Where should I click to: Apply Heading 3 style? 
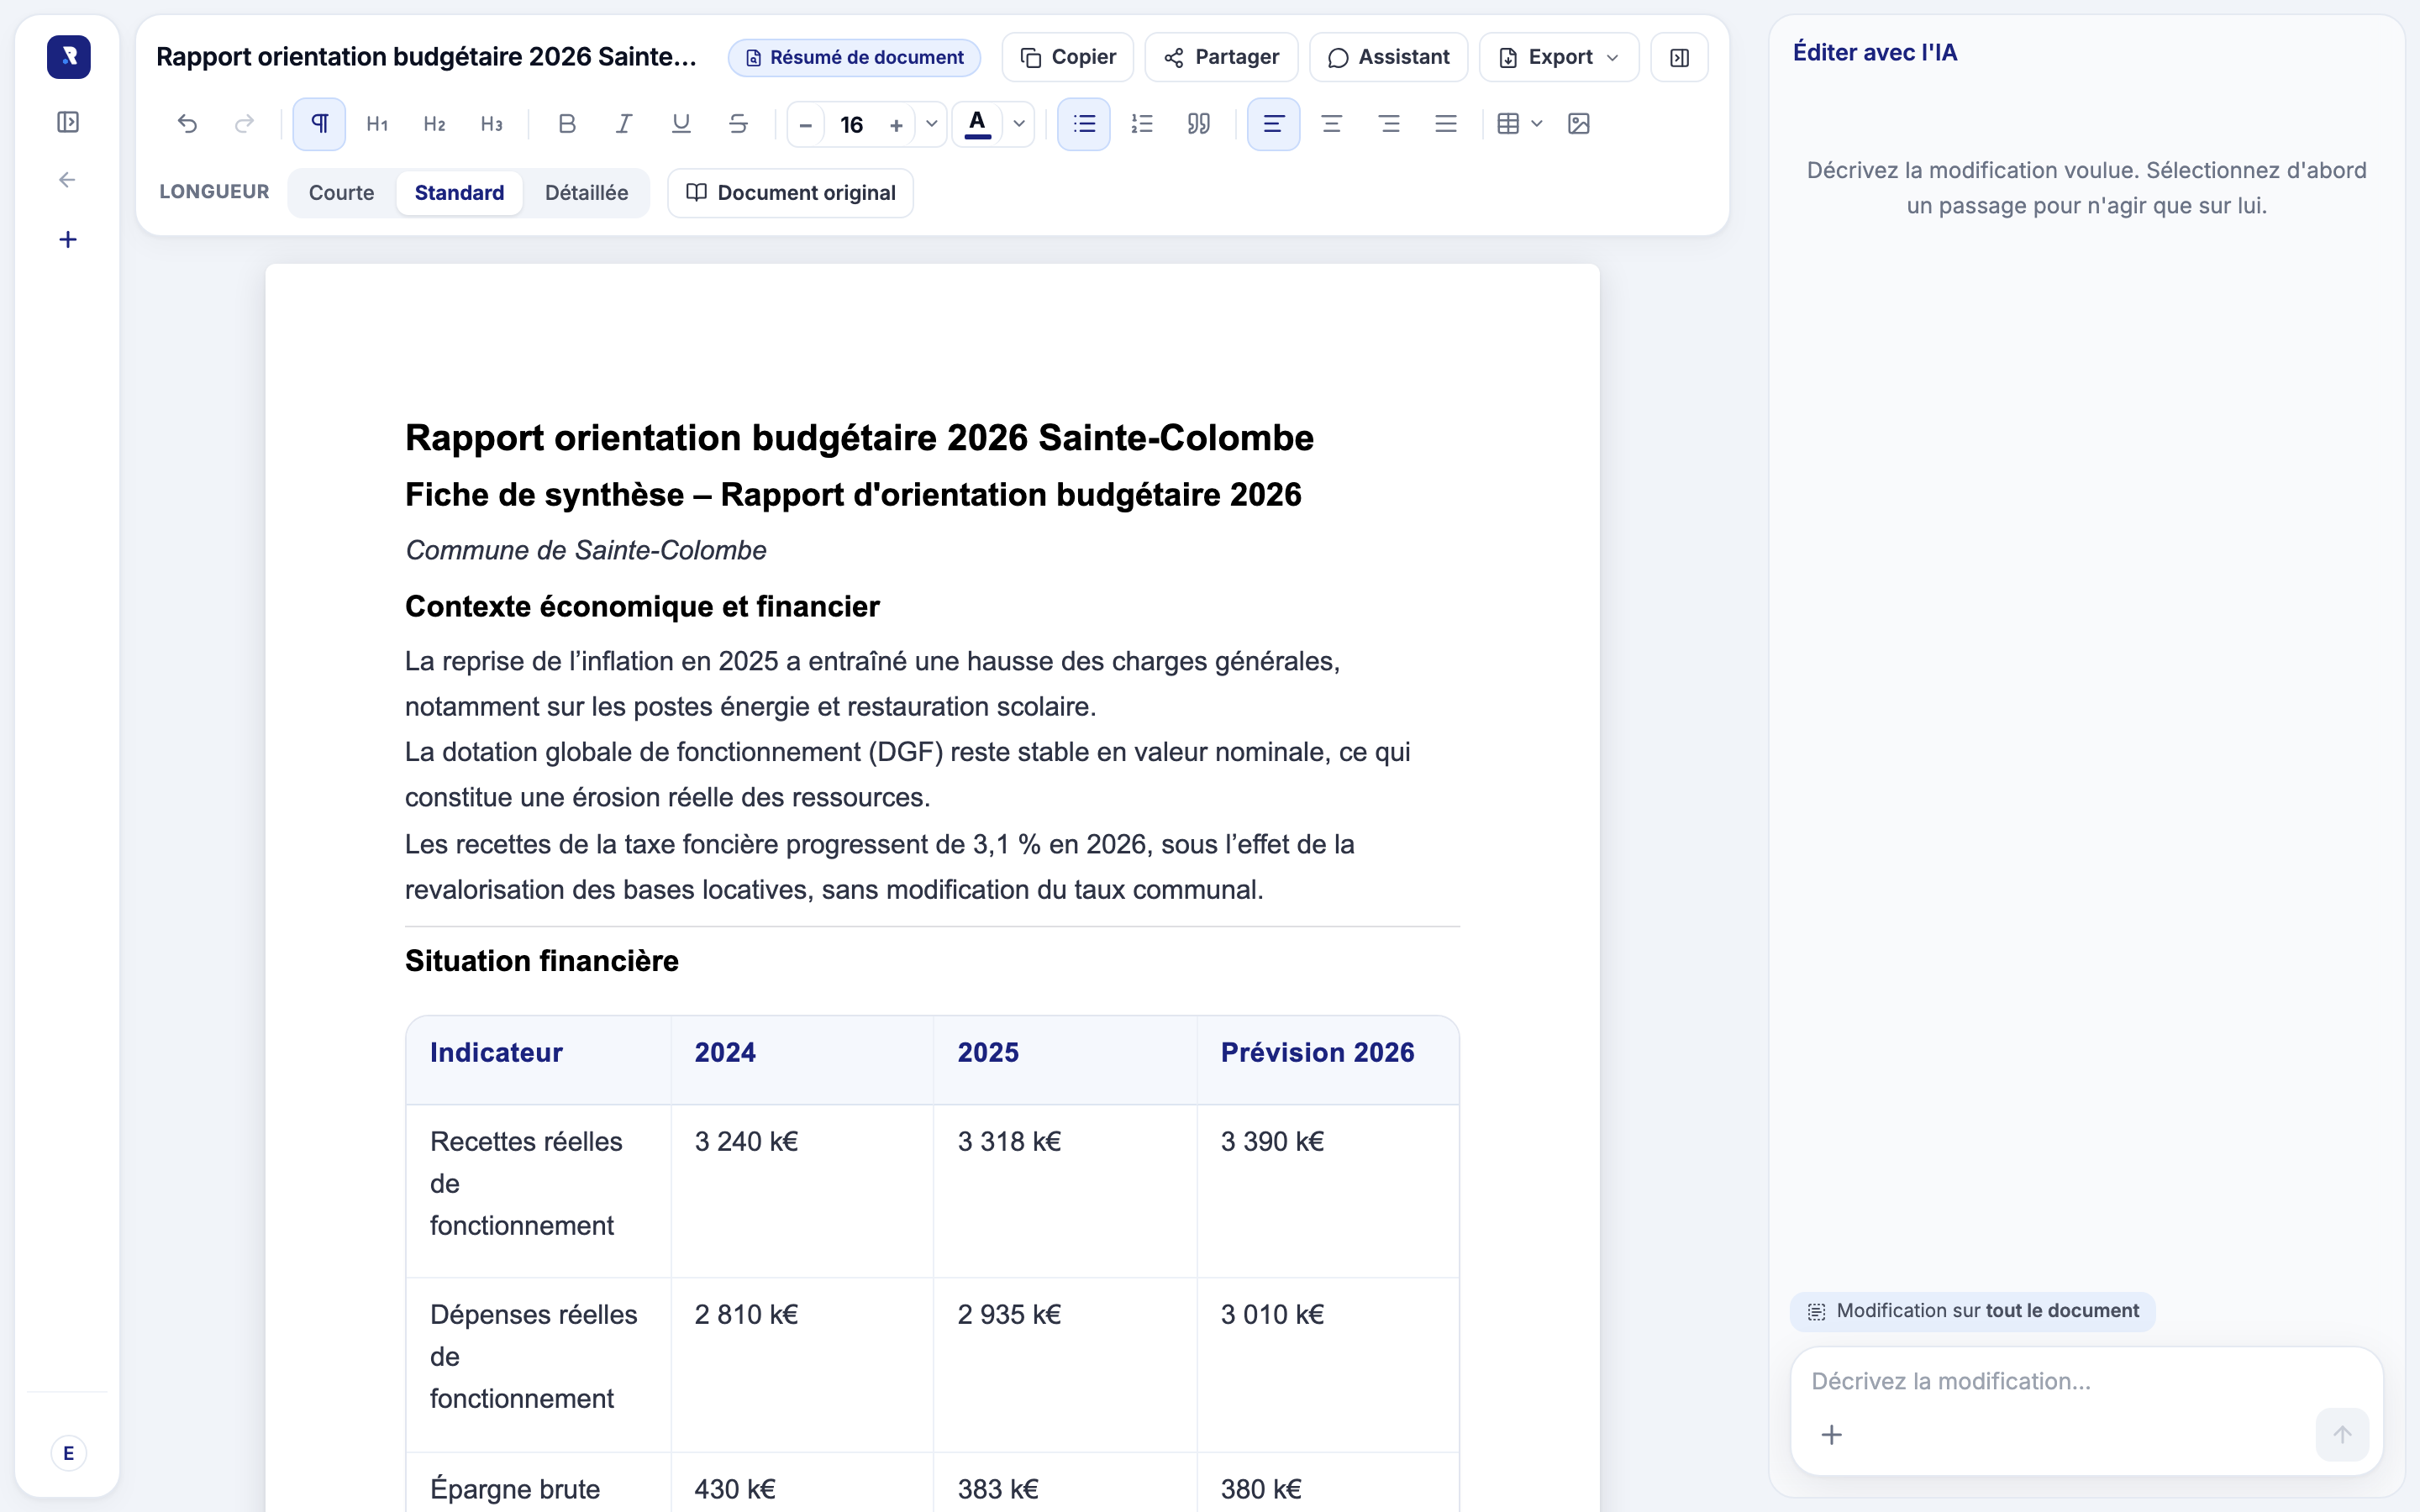point(491,124)
